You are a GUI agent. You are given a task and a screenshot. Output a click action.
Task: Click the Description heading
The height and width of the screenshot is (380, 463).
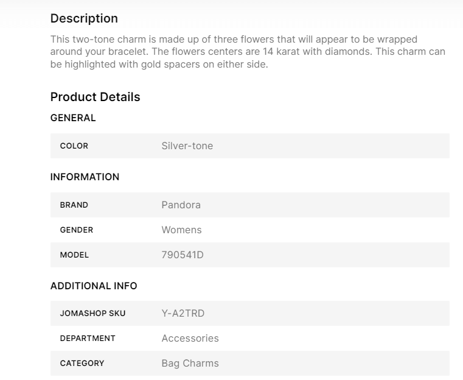(x=84, y=18)
